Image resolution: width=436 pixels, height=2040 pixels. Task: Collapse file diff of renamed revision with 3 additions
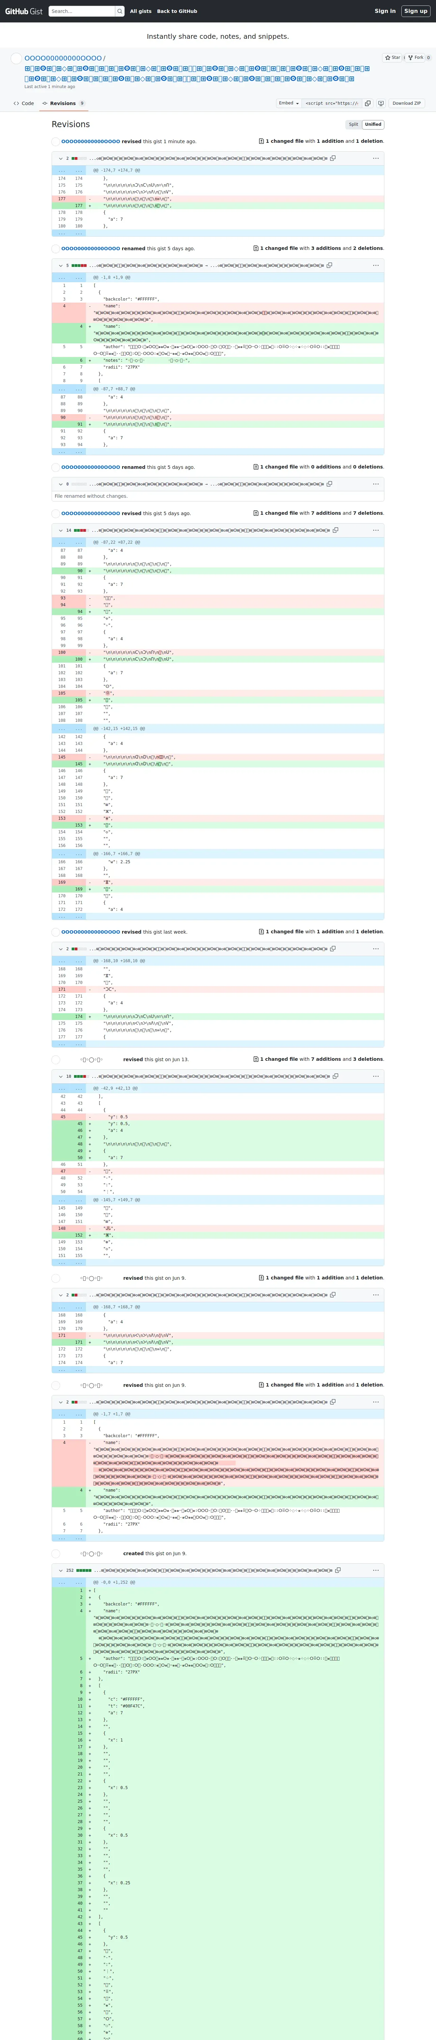point(60,265)
